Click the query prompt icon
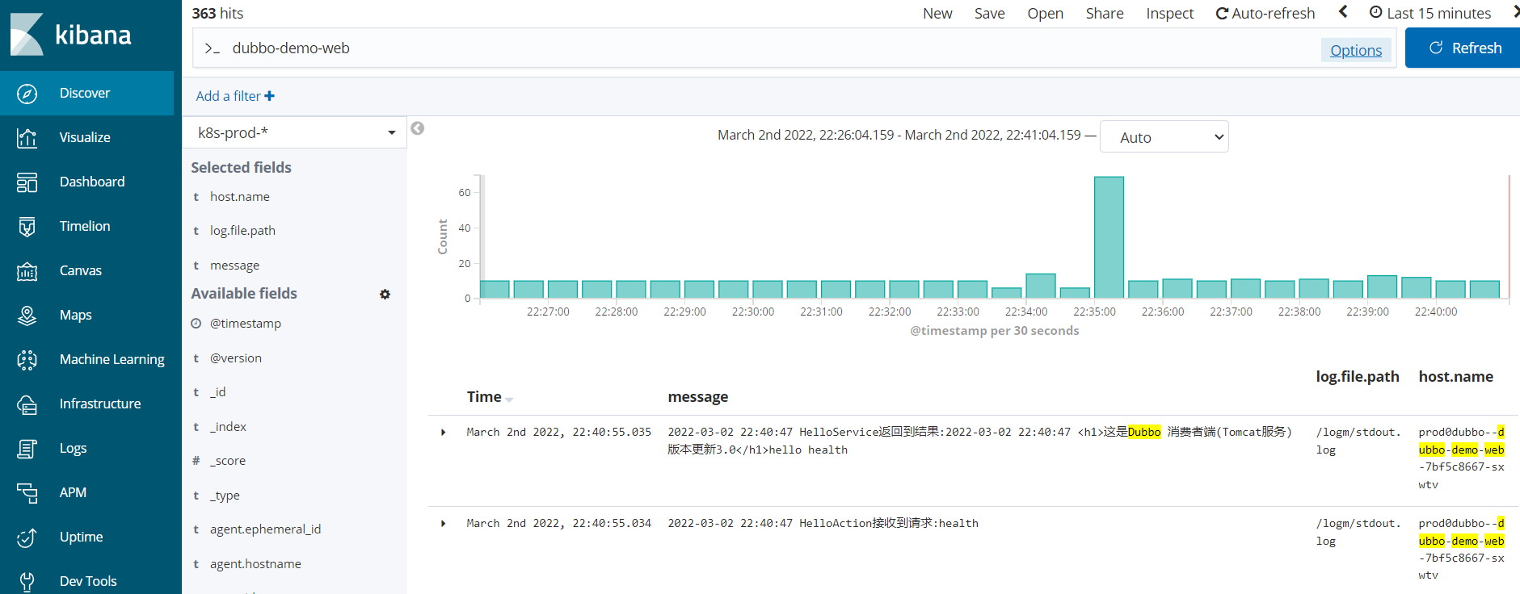 pyautogui.click(x=212, y=48)
